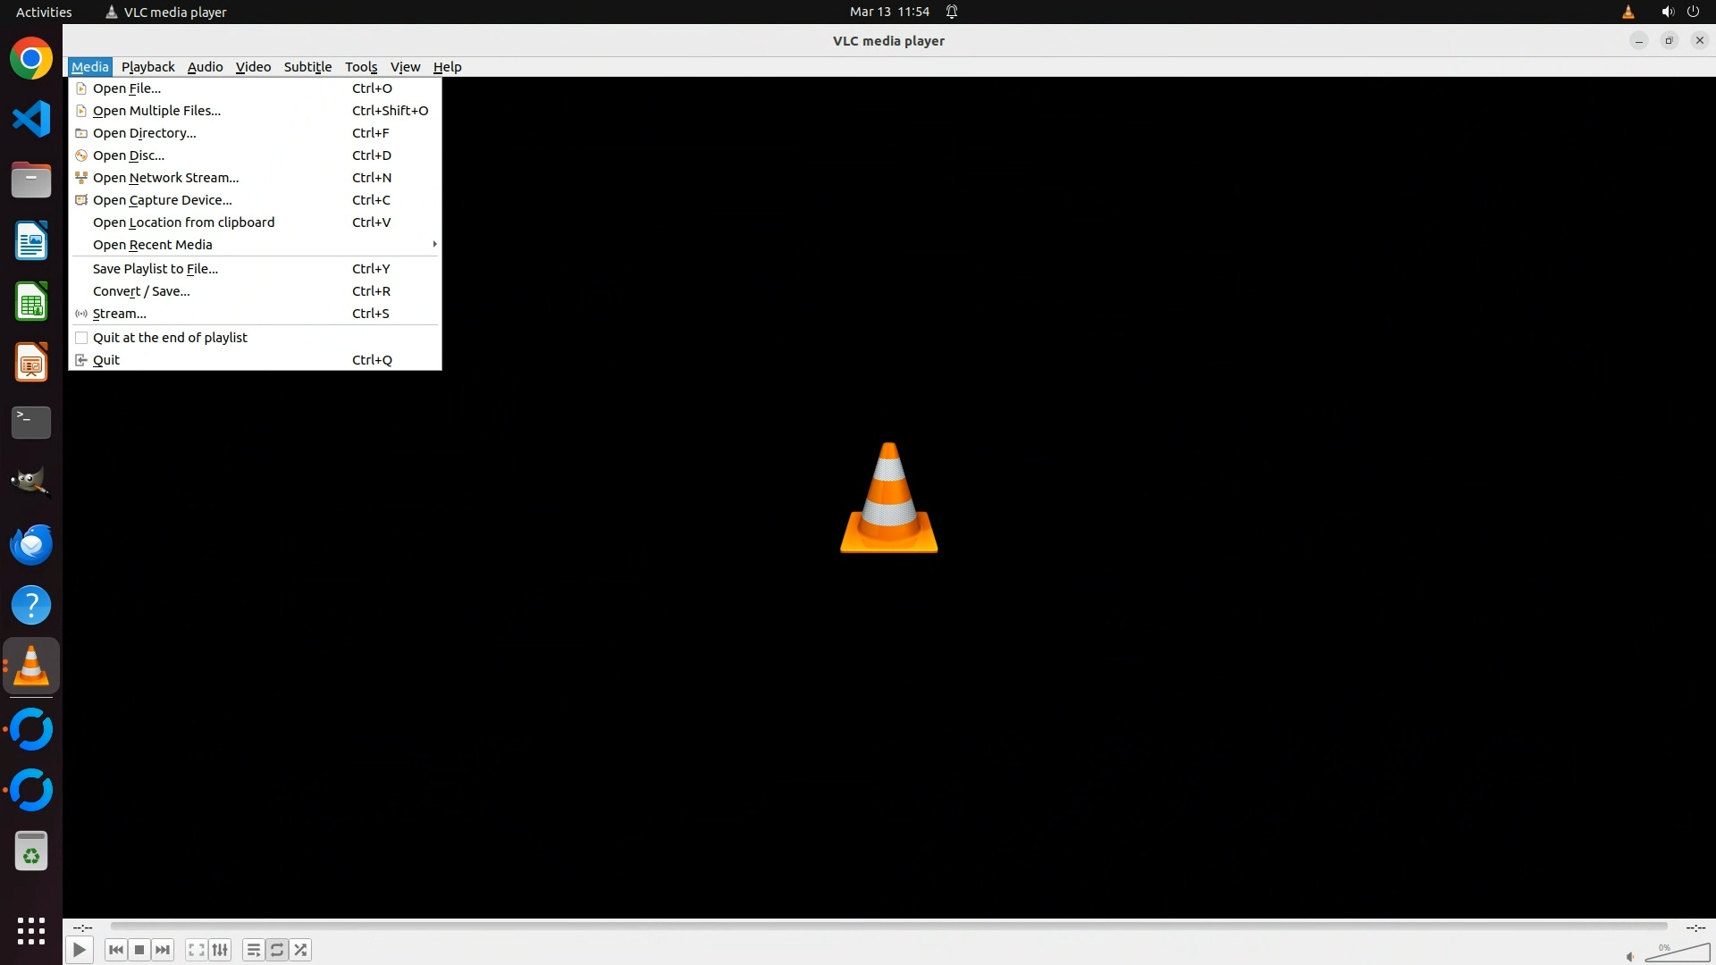Enable Quit at the end of playlist

coord(170,338)
